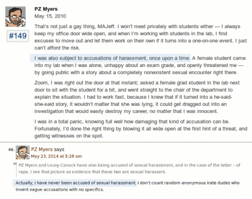Image resolution: width=252 pixels, height=199 pixels.
Task: Click the paragraph starting 'I was in a total panic'
Action: click(141, 128)
